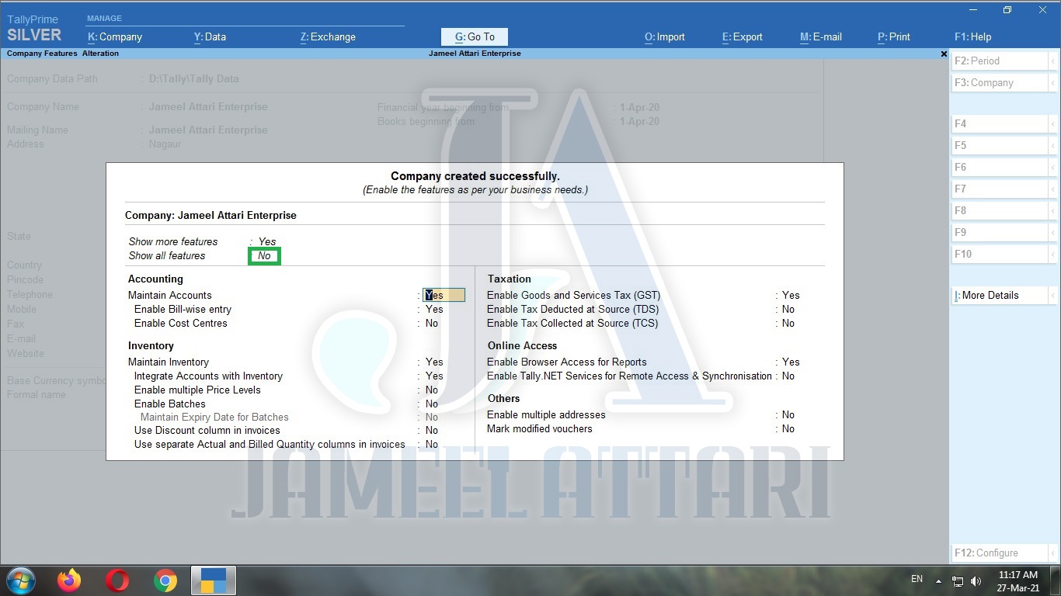Screen dimensions: 1061x596
Task: Expand the arrow beside F2: Period
Action: (1053, 61)
